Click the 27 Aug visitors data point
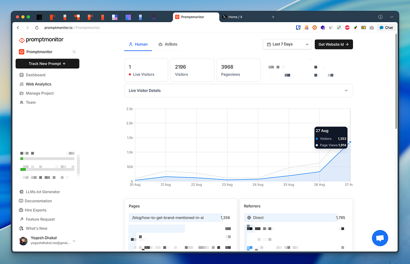410x264 pixels. (x=350, y=142)
